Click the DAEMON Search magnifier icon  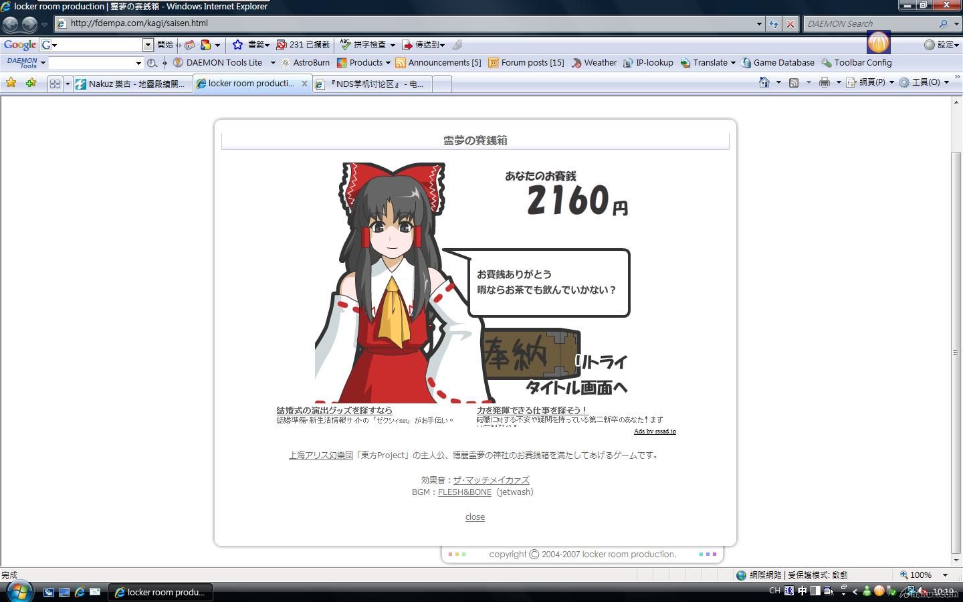pos(943,23)
